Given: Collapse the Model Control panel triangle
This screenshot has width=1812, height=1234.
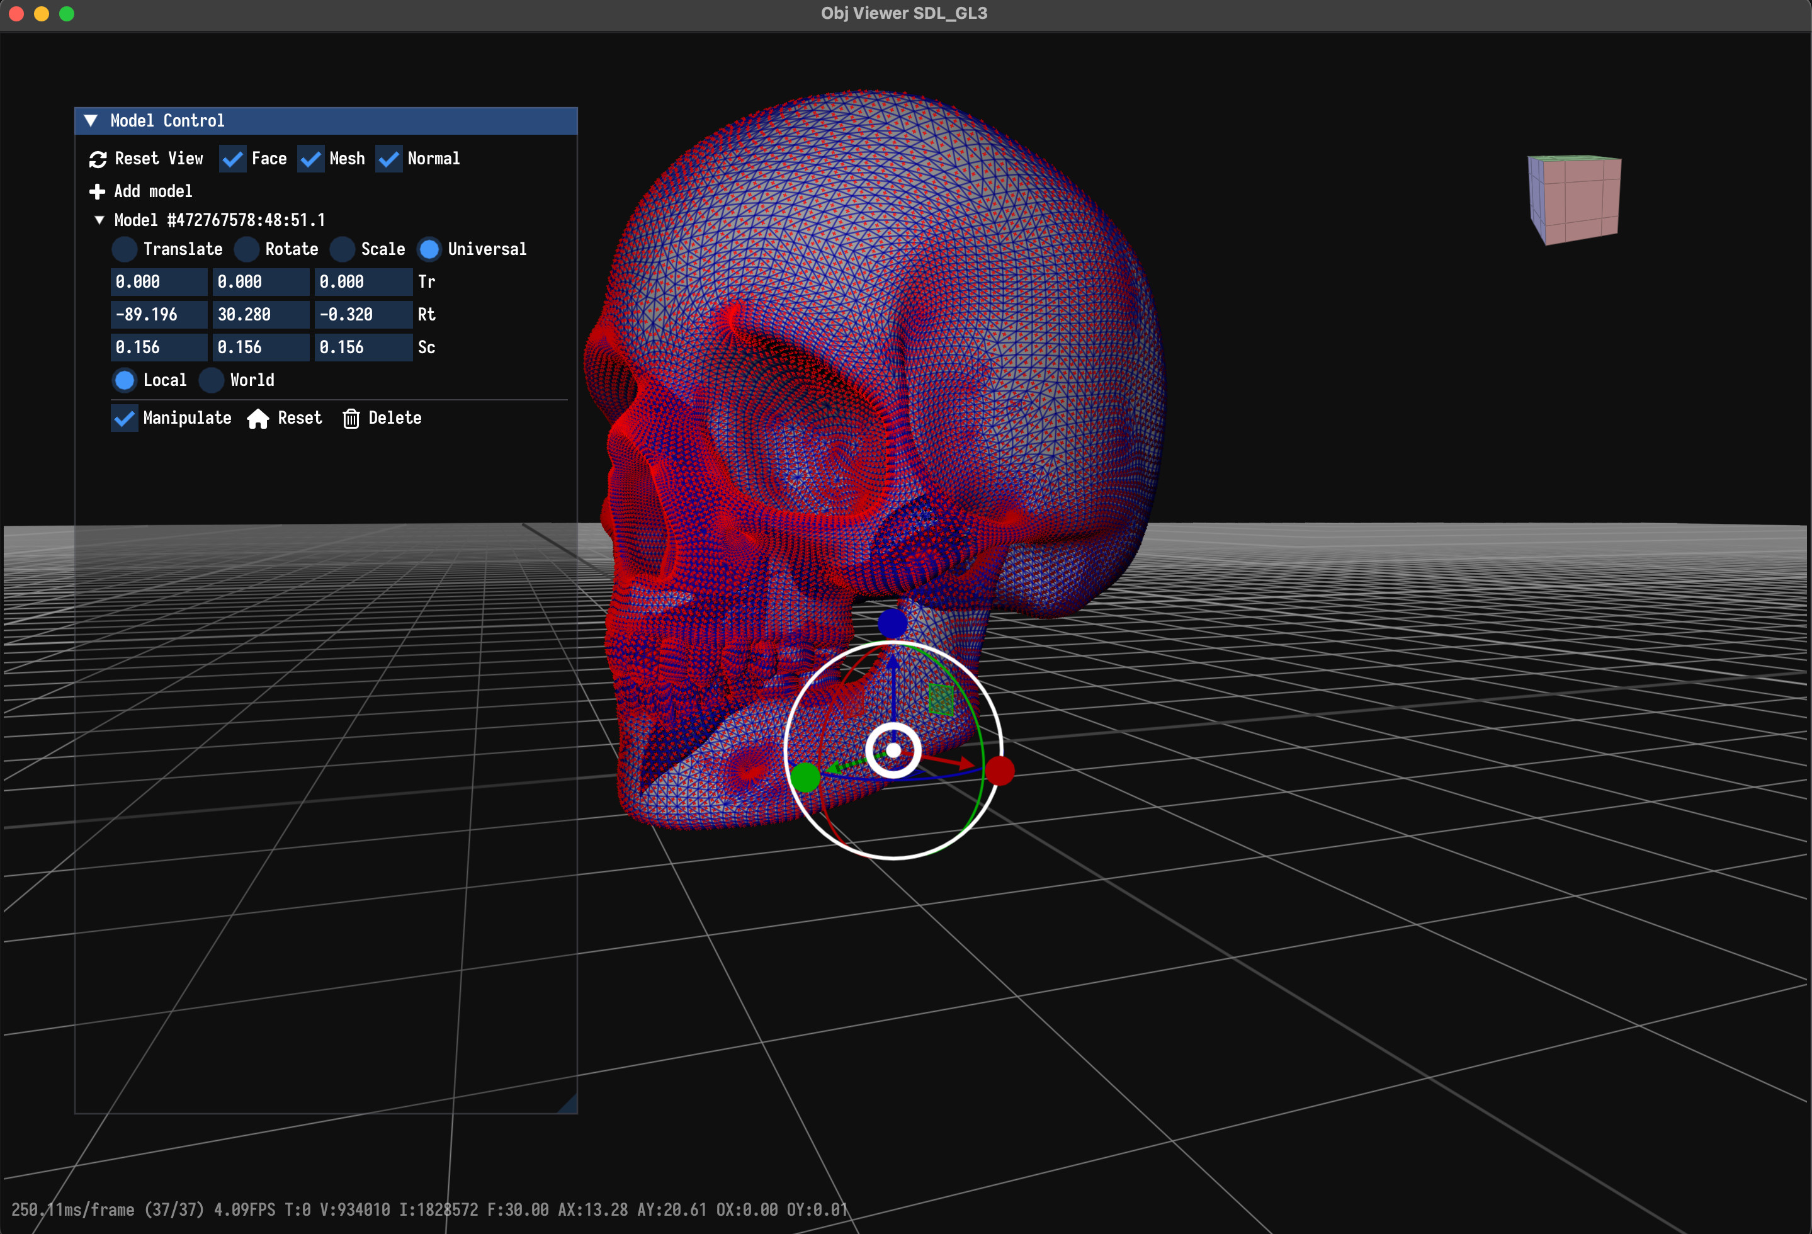Looking at the screenshot, I should click(x=91, y=121).
